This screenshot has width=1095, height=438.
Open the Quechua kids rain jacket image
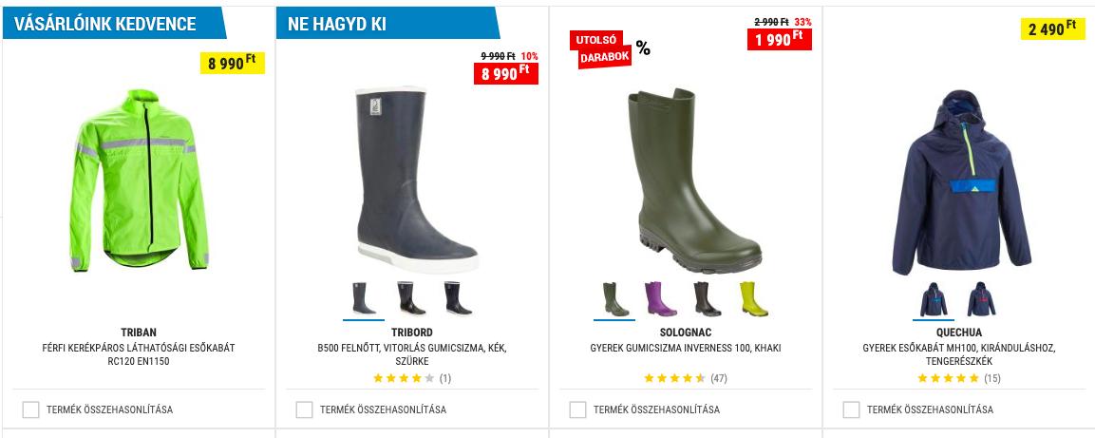(961, 182)
